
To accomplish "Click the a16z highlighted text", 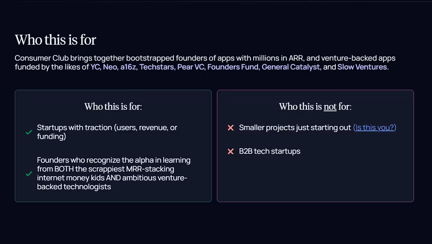I will (x=129, y=67).
